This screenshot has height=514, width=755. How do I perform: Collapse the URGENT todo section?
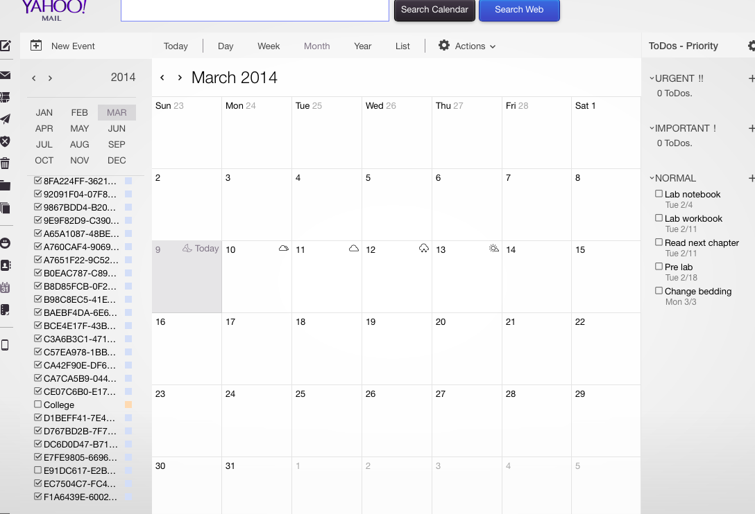coord(652,78)
